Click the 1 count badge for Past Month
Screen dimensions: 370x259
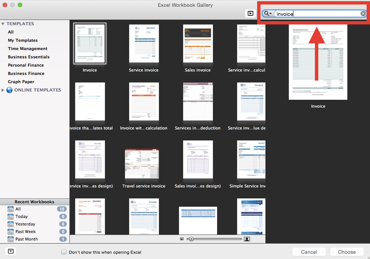coord(63,239)
